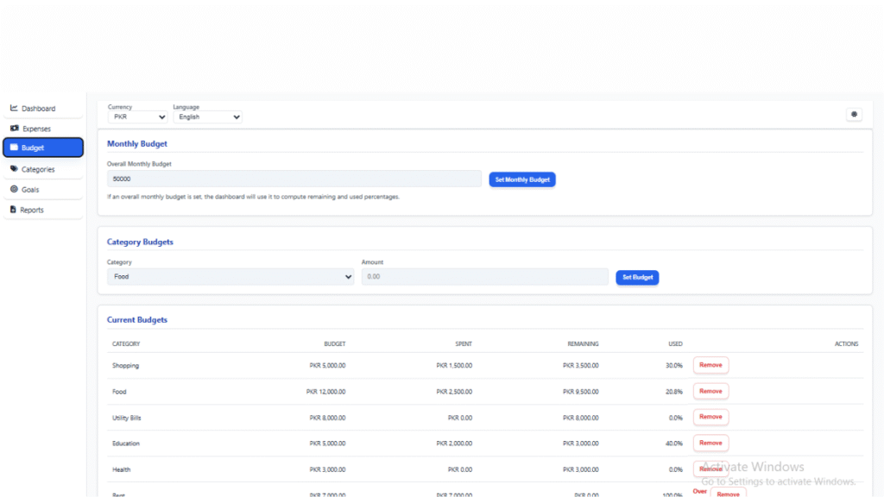The image size is (884, 497).
Task: Expand the Category Food dropdown
Action: [230, 277]
